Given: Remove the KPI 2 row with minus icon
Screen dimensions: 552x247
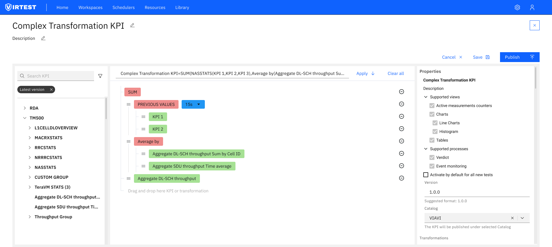Looking at the screenshot, I should (401, 129).
